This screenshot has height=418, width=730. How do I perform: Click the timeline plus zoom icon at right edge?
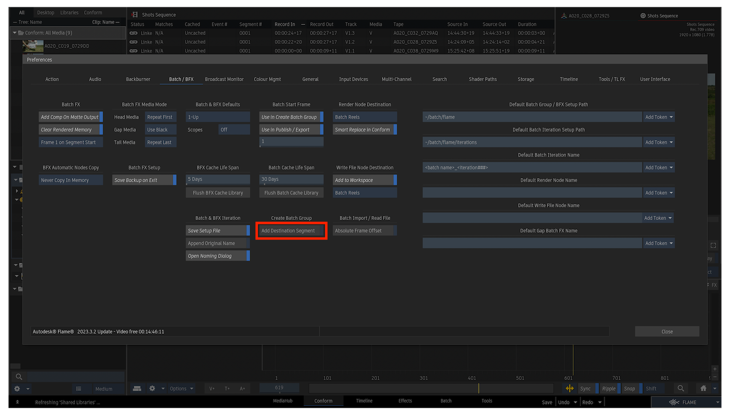(714, 369)
